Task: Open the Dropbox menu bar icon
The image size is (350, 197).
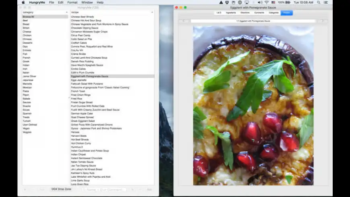Action: click(227, 2)
